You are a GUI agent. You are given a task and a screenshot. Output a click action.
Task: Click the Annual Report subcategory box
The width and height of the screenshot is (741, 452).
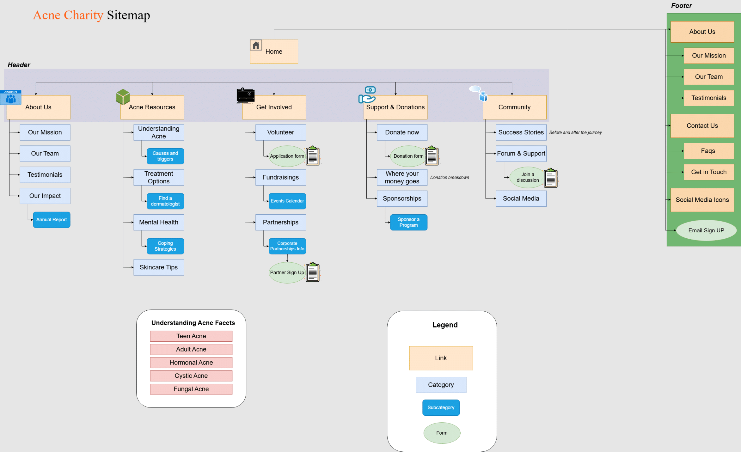pyautogui.click(x=52, y=220)
